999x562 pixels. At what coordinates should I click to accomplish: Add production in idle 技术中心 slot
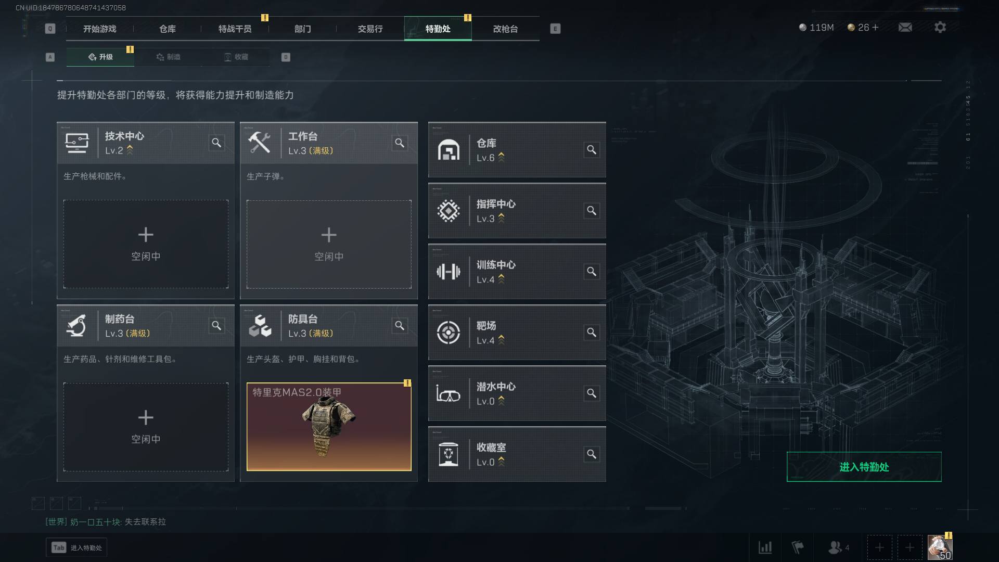pyautogui.click(x=146, y=244)
